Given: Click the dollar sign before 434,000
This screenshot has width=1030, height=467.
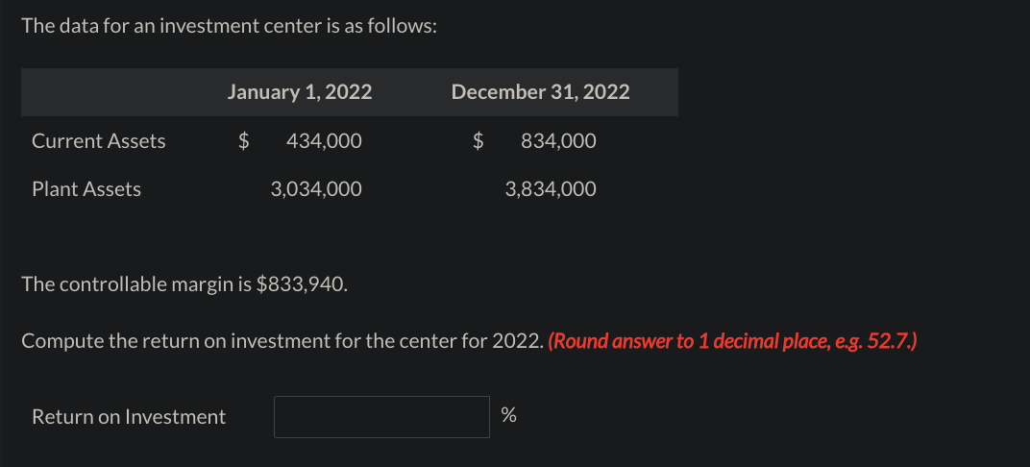Looking at the screenshot, I should [x=244, y=141].
